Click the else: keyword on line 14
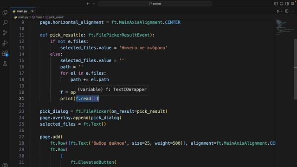The image size is (297, 167). pos(56,54)
